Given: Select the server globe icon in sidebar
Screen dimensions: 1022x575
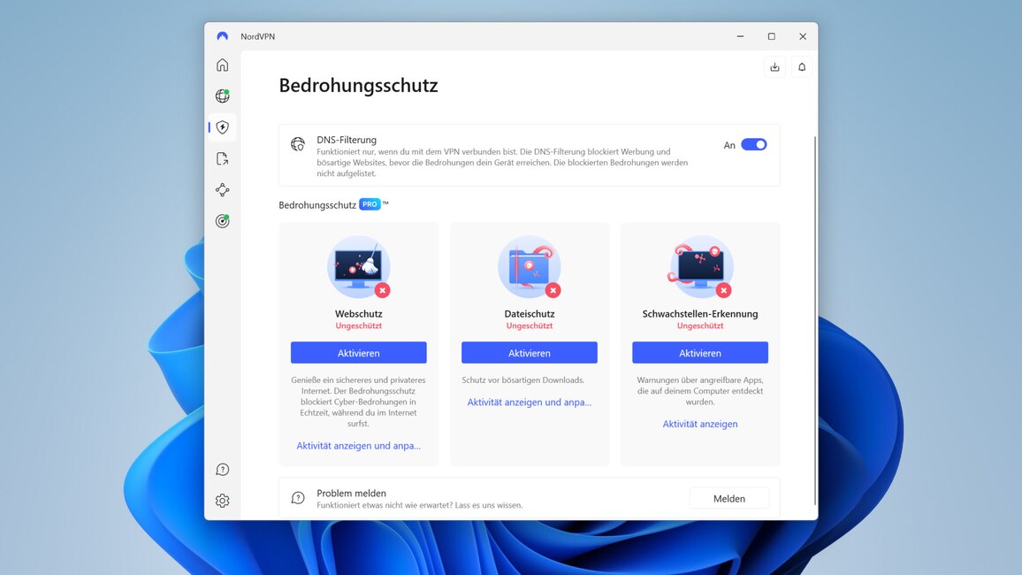Looking at the screenshot, I should point(223,96).
